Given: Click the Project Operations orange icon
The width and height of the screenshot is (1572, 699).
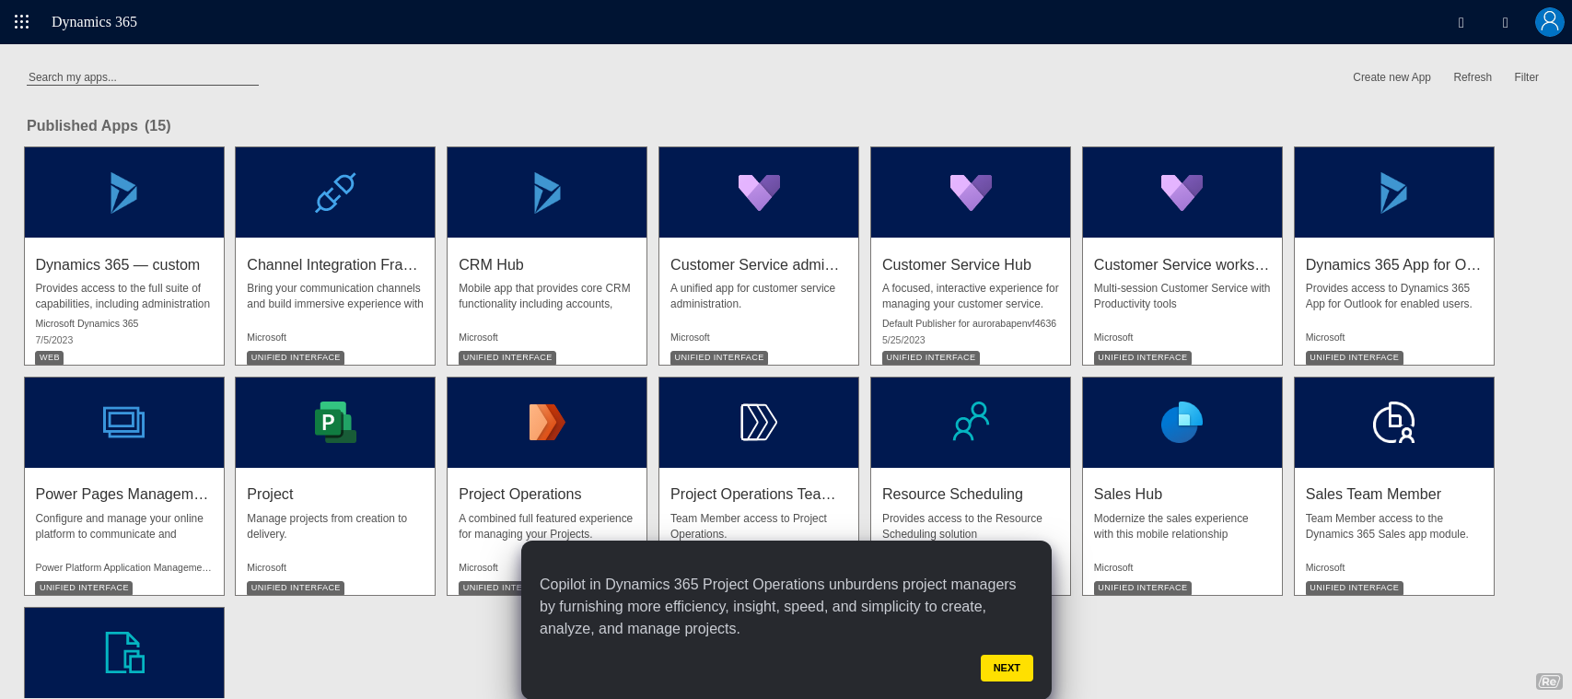Looking at the screenshot, I should pyautogui.click(x=547, y=423).
